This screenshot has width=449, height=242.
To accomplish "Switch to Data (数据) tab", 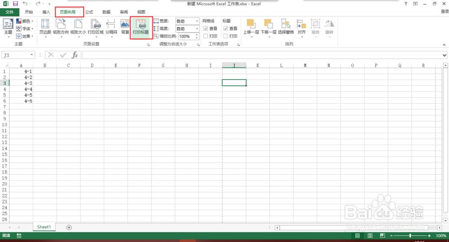I will pyautogui.click(x=106, y=12).
